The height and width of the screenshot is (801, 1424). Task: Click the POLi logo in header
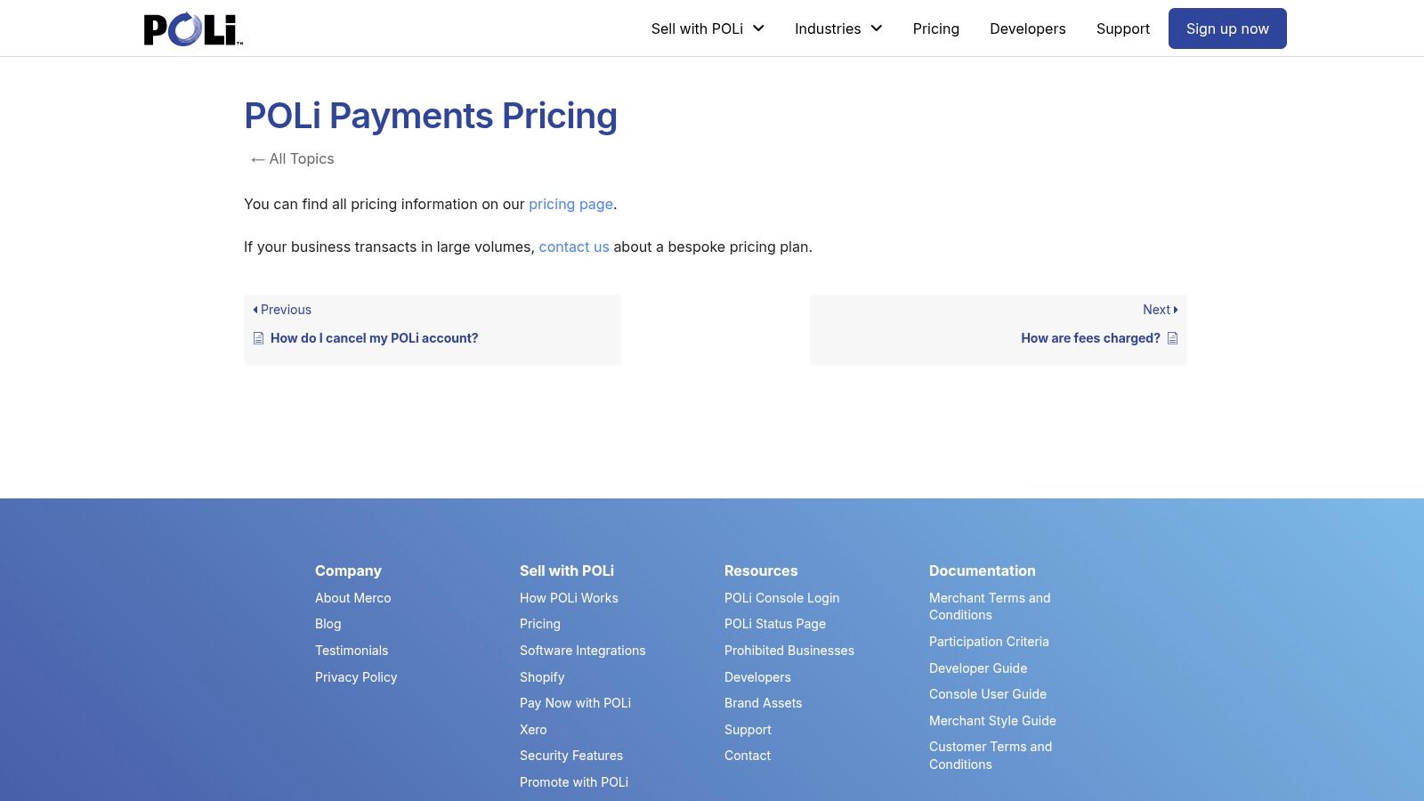click(193, 28)
